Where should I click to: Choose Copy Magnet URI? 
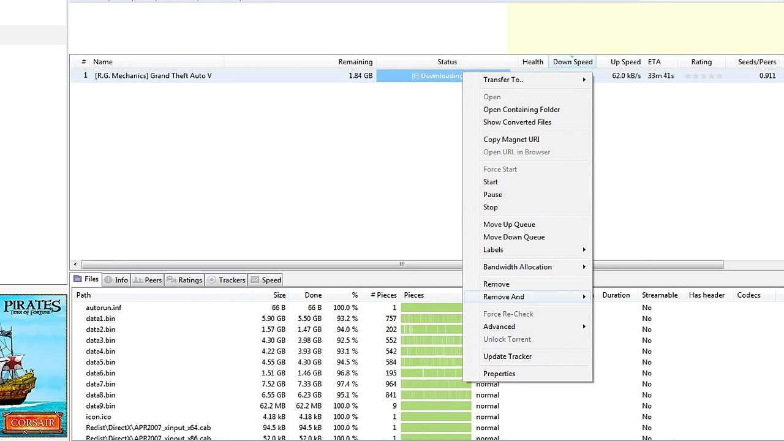coord(511,140)
